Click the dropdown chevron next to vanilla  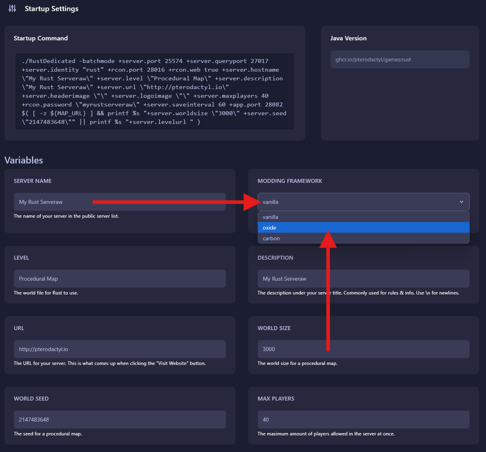coord(461,202)
